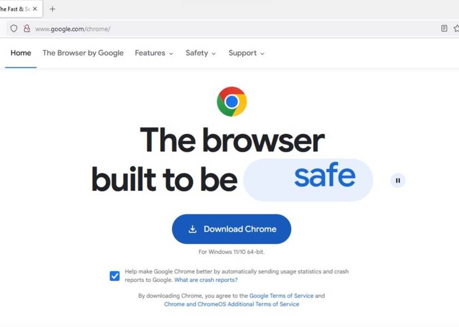Uncheck the usage statistics checkbox
459x327 pixels.
[115, 275]
